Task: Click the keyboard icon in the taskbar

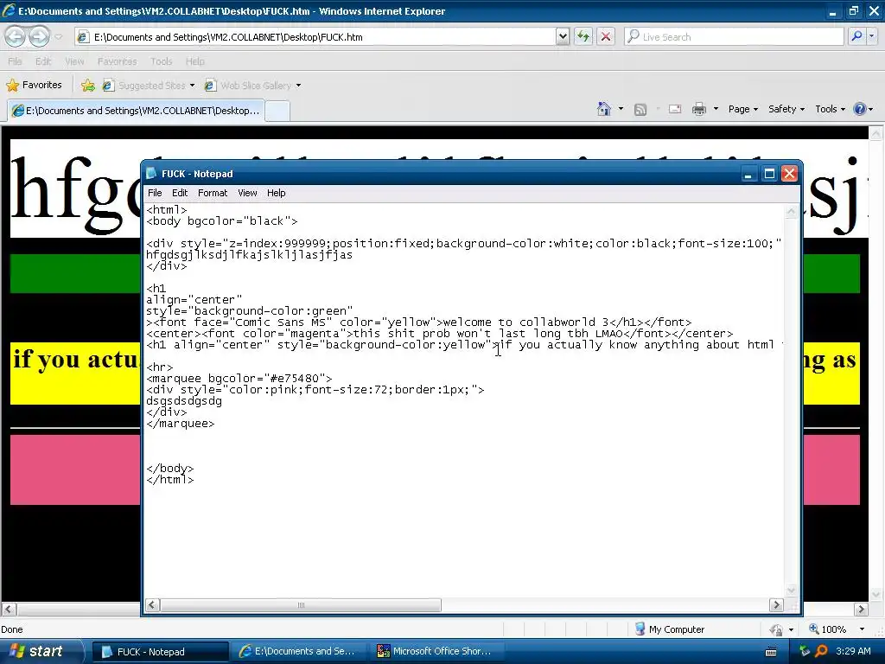Action: coord(770,652)
